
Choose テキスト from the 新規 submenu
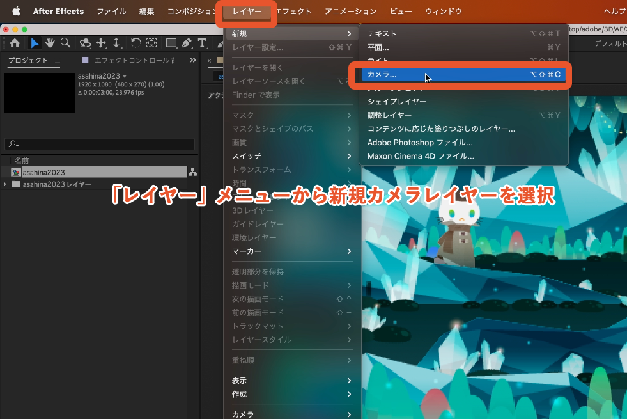[463, 34]
